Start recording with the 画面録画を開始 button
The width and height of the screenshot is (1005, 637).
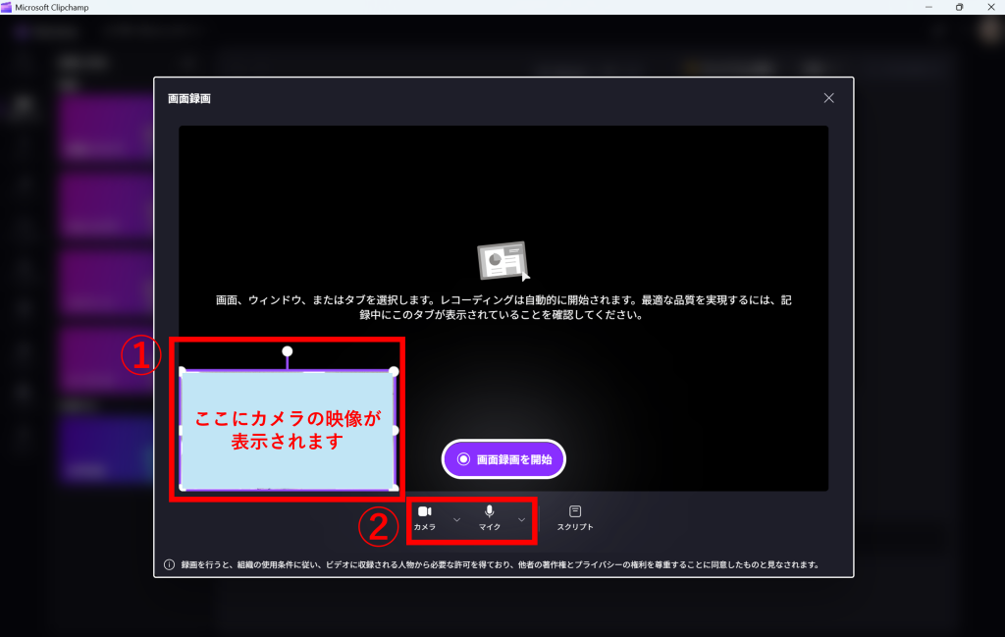(503, 458)
